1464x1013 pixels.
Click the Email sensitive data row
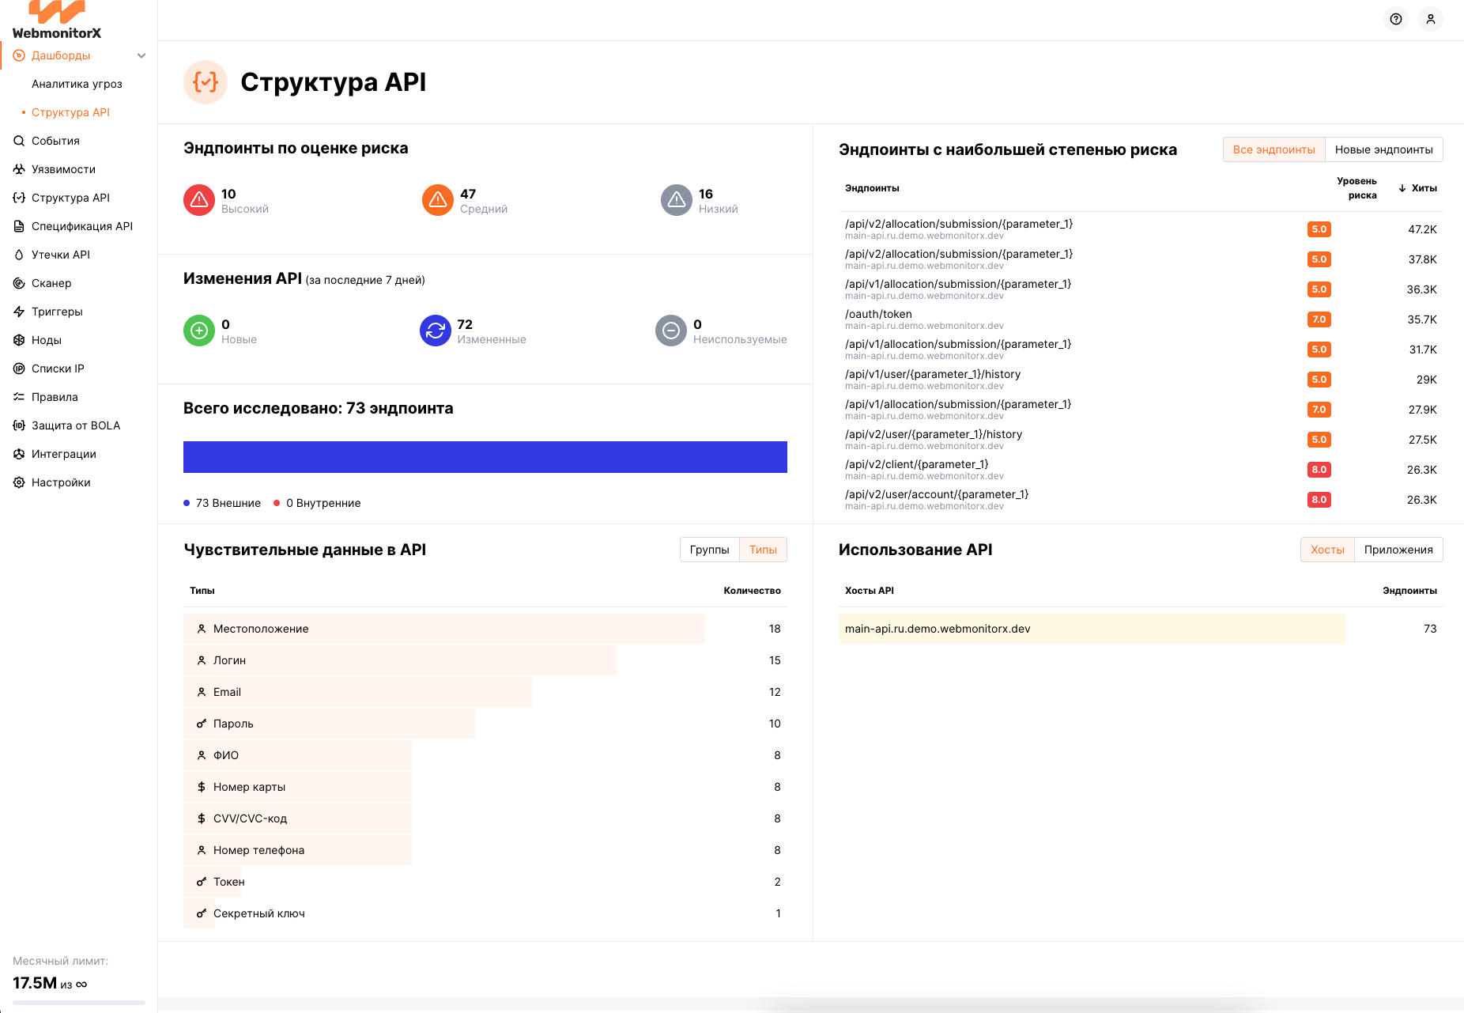pos(485,692)
